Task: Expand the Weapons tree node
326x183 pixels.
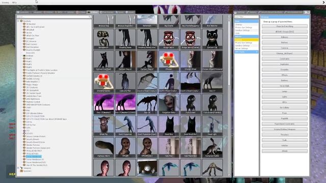Action: coord(18,168)
